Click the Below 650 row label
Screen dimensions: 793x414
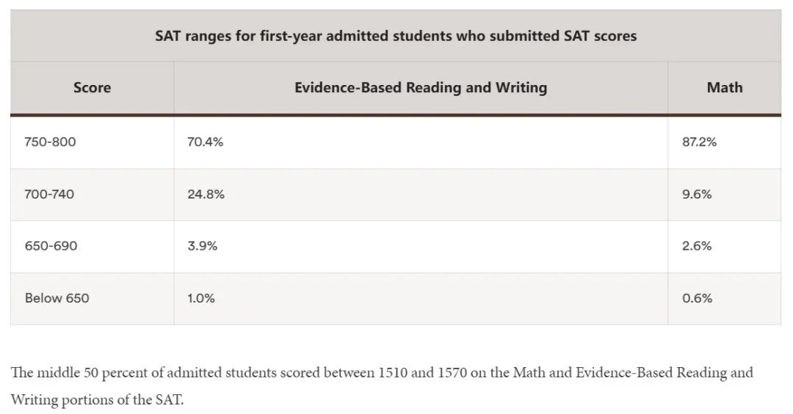[x=57, y=298]
